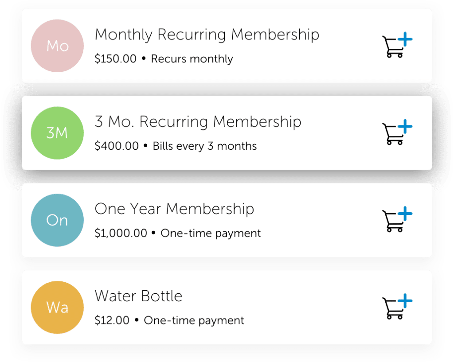Open the Monthly Recurring Membership title
The width and height of the screenshot is (454, 362).
point(207,35)
